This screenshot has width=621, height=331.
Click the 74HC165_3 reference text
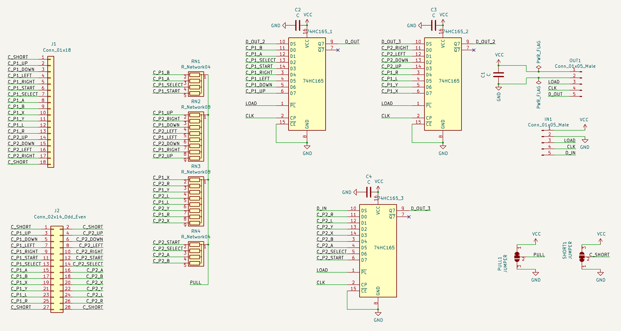tap(390, 198)
